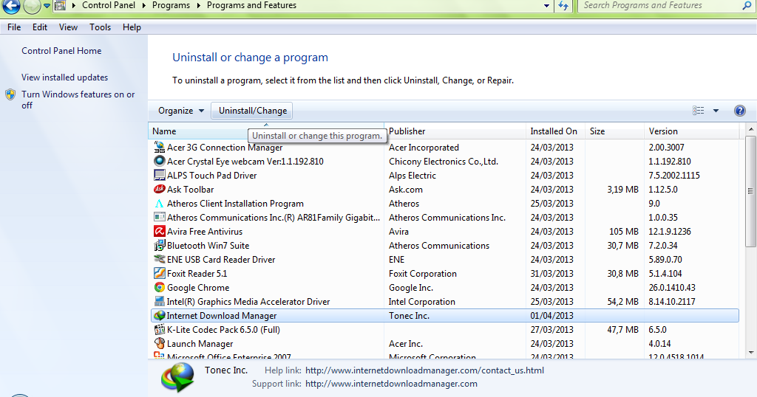
Task: Open the Organize dropdown
Action: [181, 111]
